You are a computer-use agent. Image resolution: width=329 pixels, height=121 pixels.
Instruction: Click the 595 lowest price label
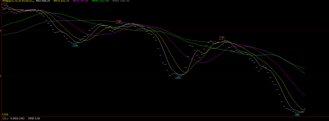(297, 115)
